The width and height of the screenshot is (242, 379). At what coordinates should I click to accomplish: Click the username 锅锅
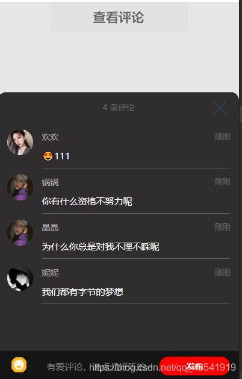50,182
